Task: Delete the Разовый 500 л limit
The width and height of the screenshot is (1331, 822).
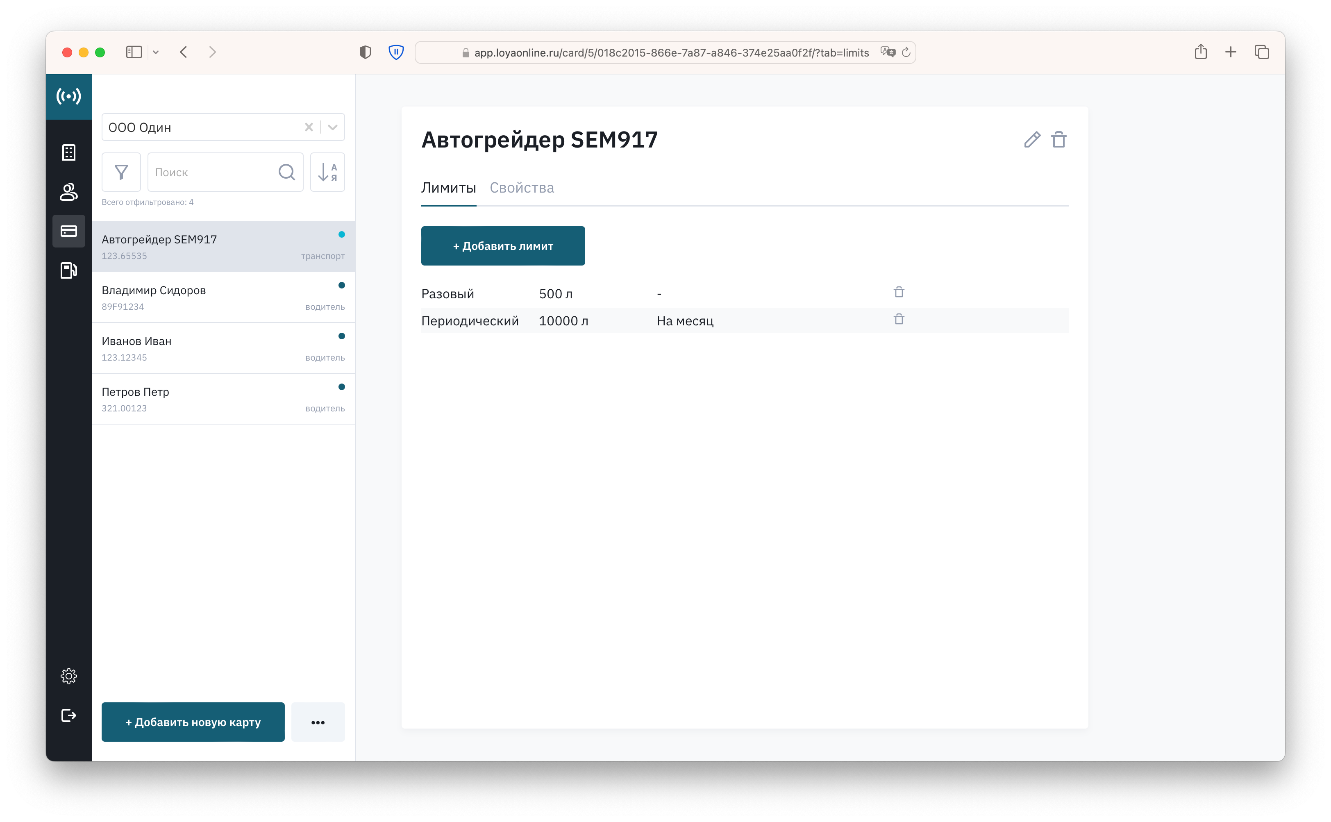Action: [x=899, y=293]
